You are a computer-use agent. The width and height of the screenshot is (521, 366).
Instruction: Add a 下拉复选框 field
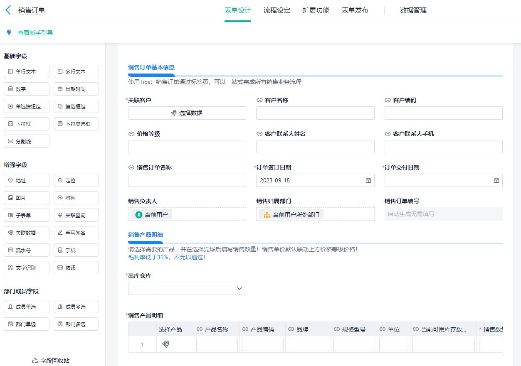[76, 124]
